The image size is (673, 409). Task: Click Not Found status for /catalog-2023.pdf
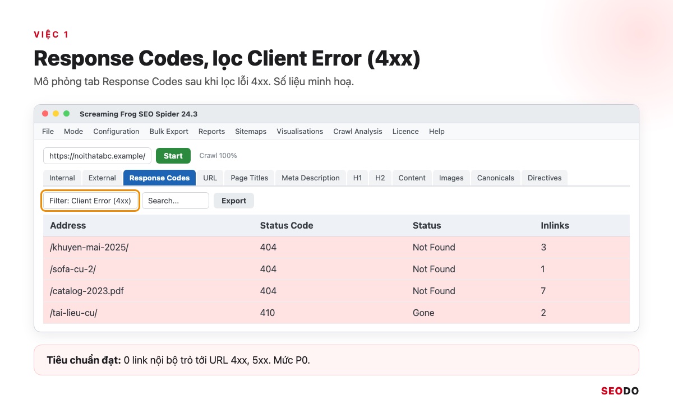click(x=434, y=291)
